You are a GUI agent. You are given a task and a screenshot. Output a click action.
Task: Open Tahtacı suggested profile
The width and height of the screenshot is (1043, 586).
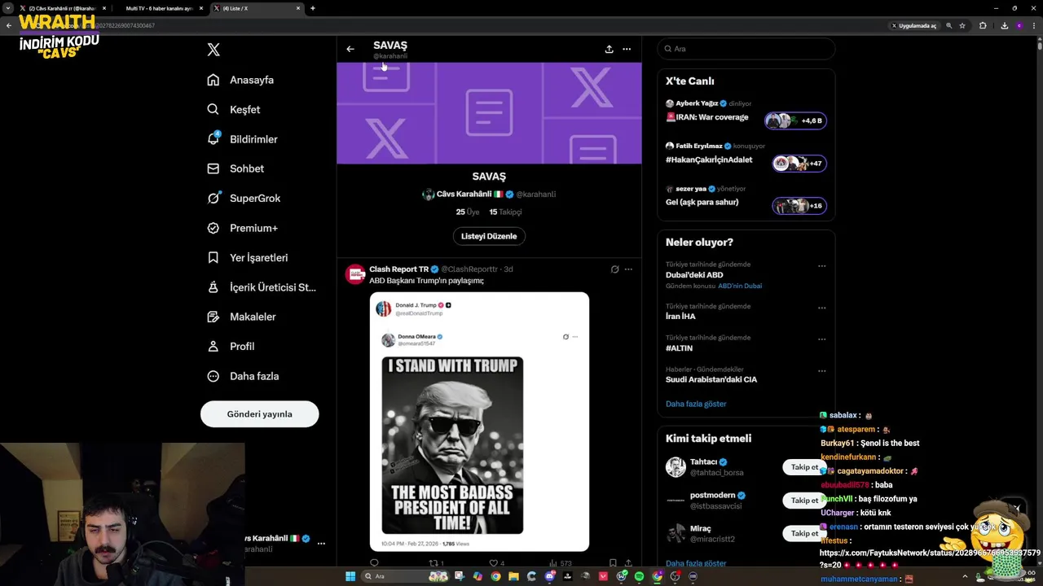coord(703,461)
